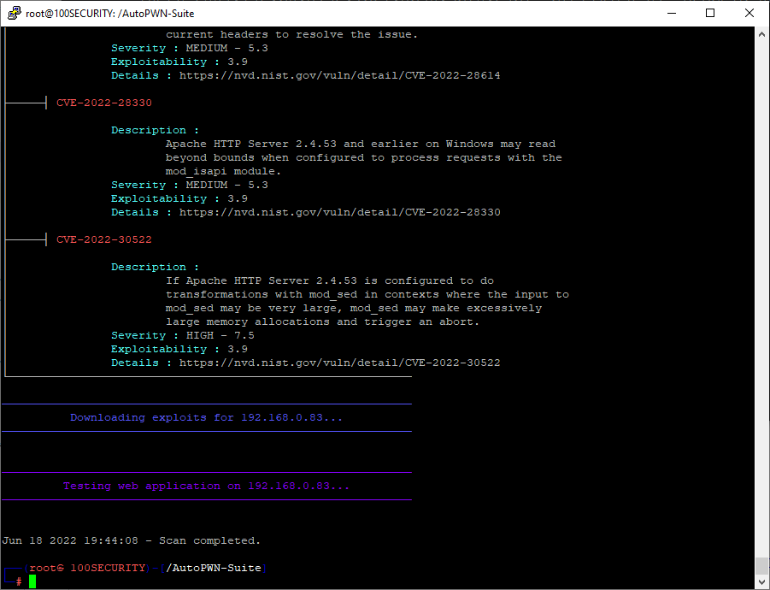Viewport: 770px width, 590px height.
Task: Click 'transformations with mod_sed in contexts' line
Action: 367,295
